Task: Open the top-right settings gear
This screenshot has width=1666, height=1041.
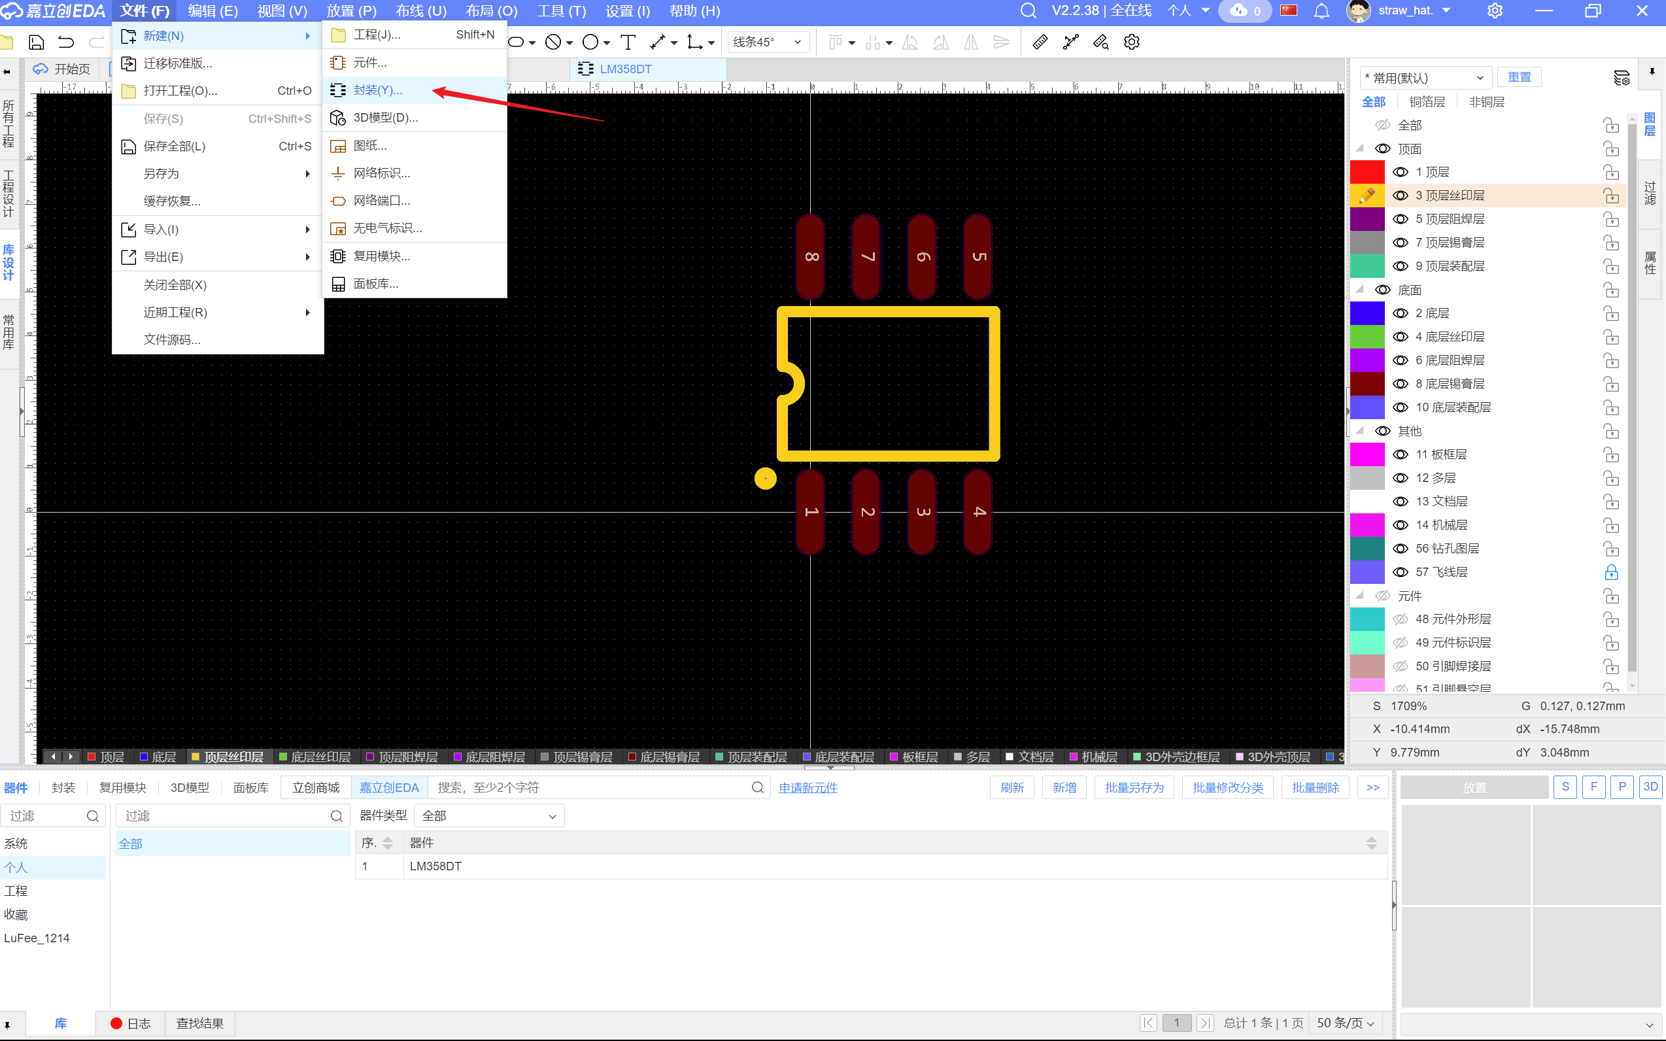Action: [1495, 10]
